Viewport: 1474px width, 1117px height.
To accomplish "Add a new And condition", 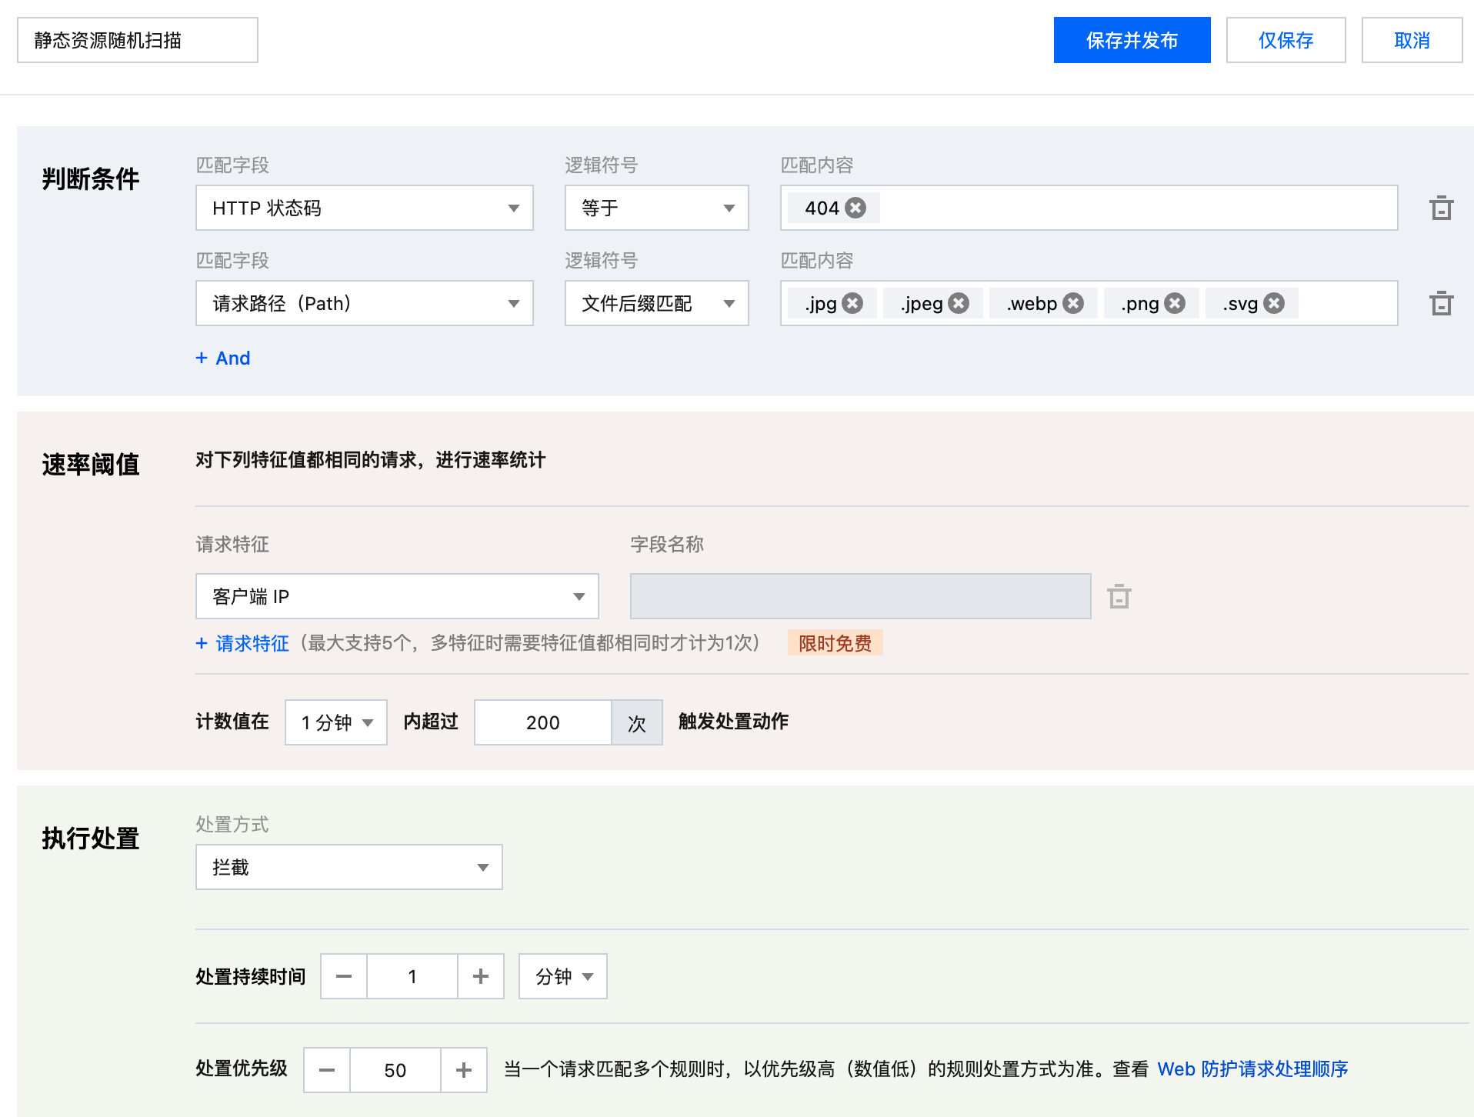I will [223, 358].
